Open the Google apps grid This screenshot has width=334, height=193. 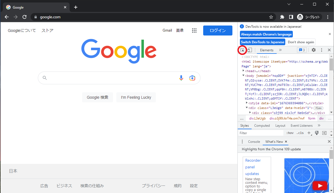[194, 30]
